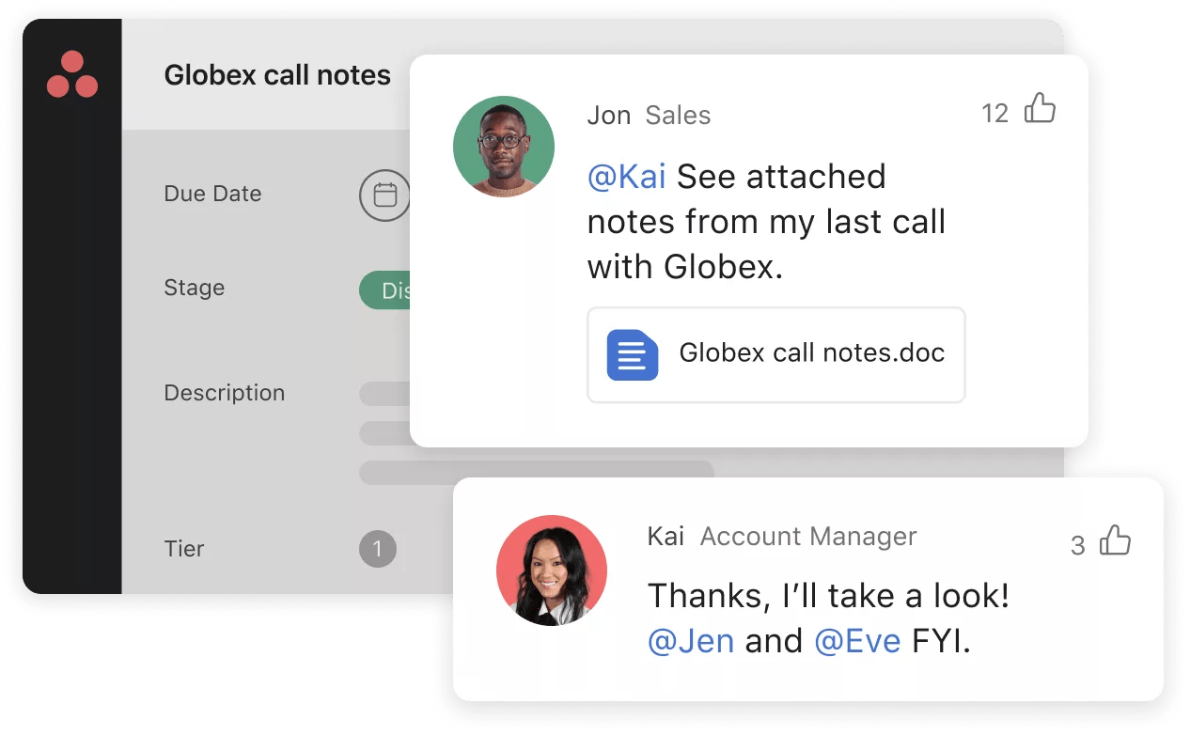
Task: Like Jon's comment to increase count from 12
Action: pos(1038,109)
